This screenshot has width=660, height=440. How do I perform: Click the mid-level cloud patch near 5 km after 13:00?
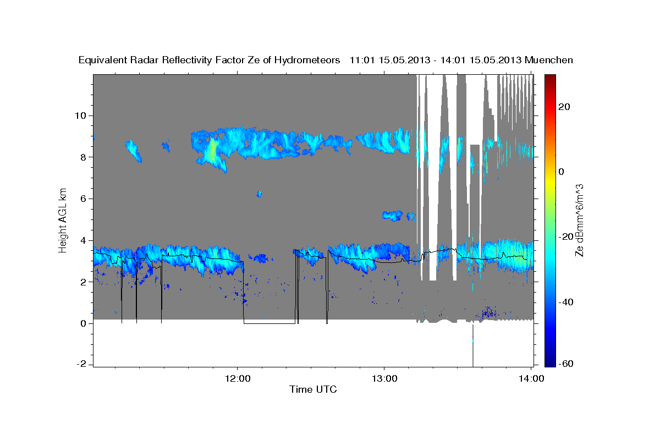coord(393,216)
